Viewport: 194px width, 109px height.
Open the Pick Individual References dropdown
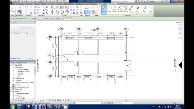coord(54,19)
